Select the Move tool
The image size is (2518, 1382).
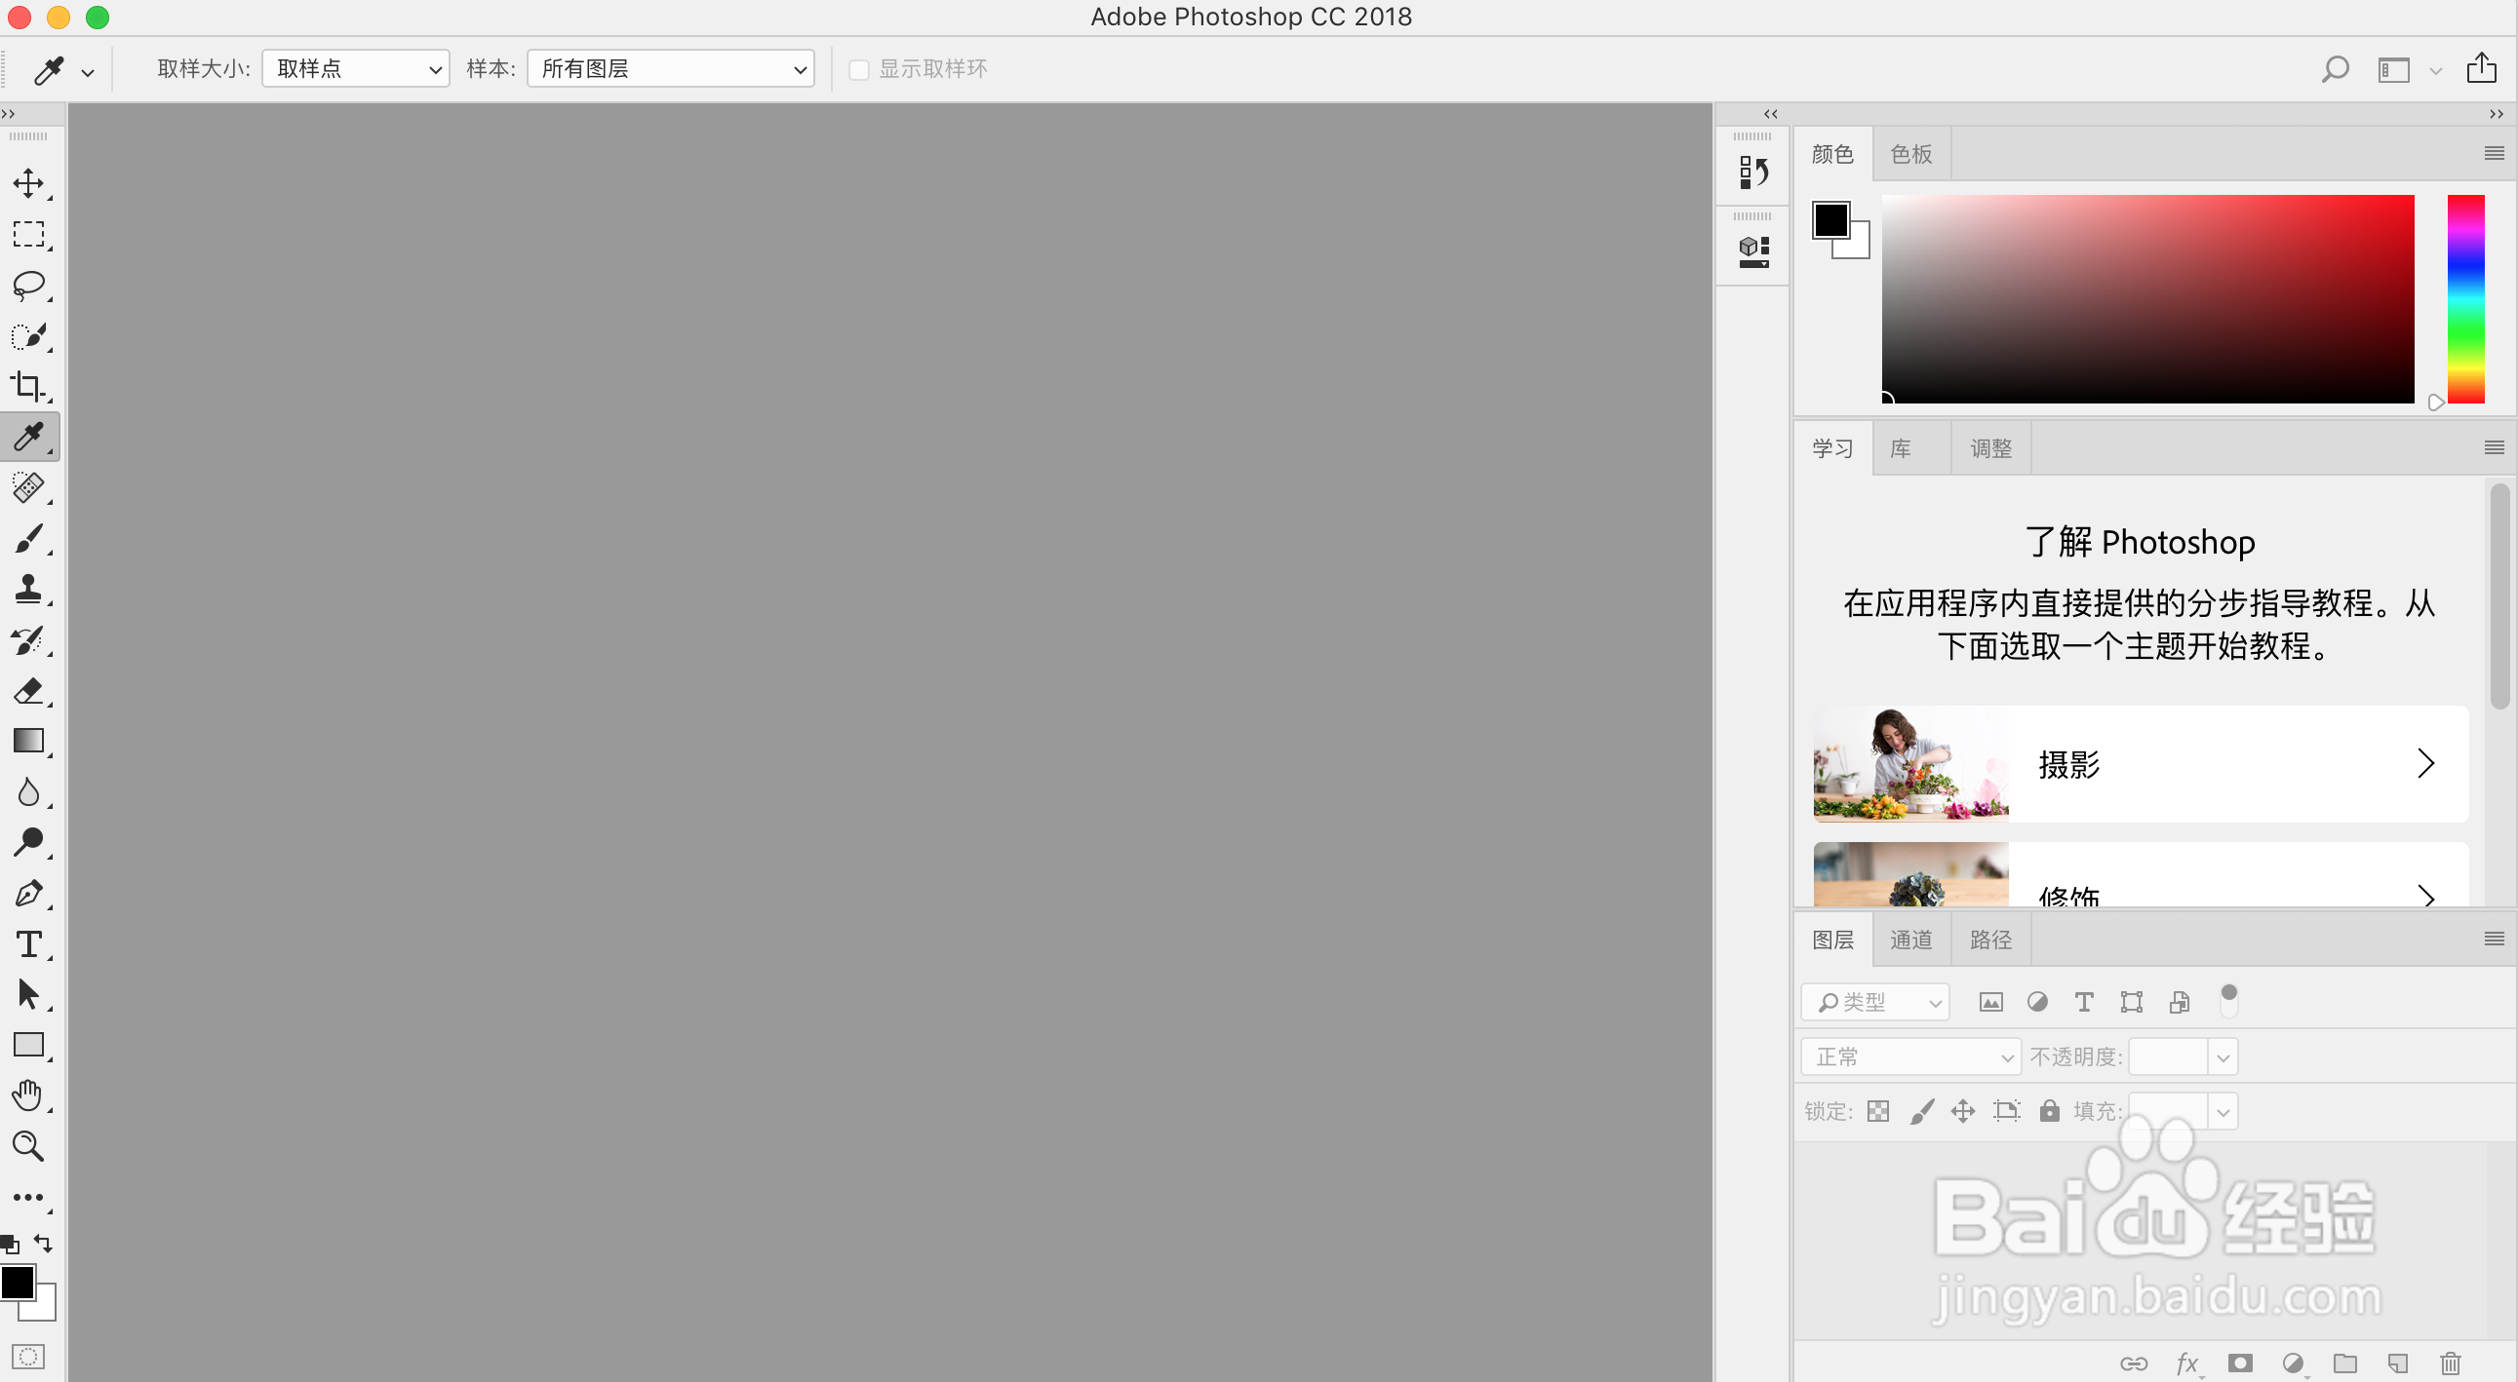tap(28, 182)
